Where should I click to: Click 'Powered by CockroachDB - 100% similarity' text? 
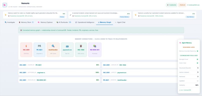click(x=151, y=16)
